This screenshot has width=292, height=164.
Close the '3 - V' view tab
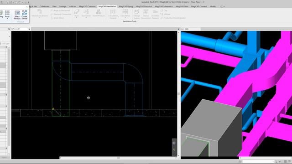(x=29, y=29)
